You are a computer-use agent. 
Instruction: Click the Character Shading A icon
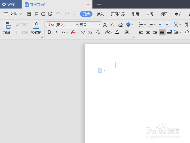[127, 32]
